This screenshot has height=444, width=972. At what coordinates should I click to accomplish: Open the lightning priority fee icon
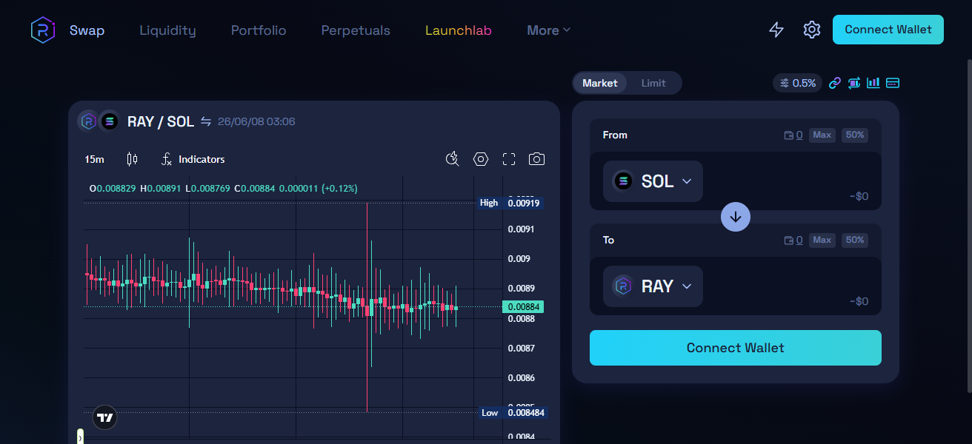pyautogui.click(x=776, y=30)
